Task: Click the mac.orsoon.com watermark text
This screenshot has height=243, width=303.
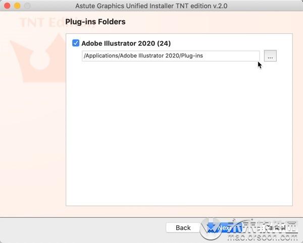Action: point(263,236)
